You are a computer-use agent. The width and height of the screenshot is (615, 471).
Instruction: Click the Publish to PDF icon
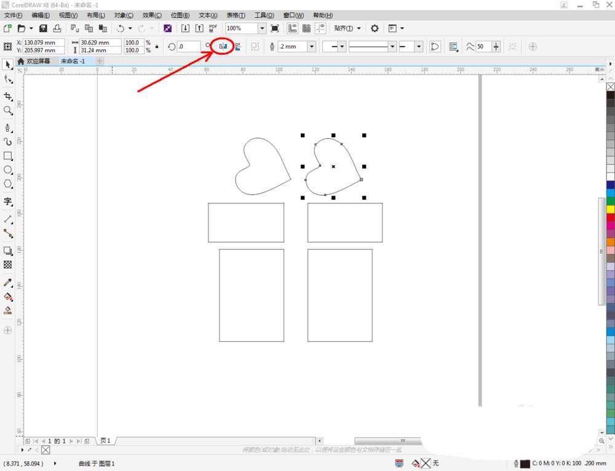(213, 28)
